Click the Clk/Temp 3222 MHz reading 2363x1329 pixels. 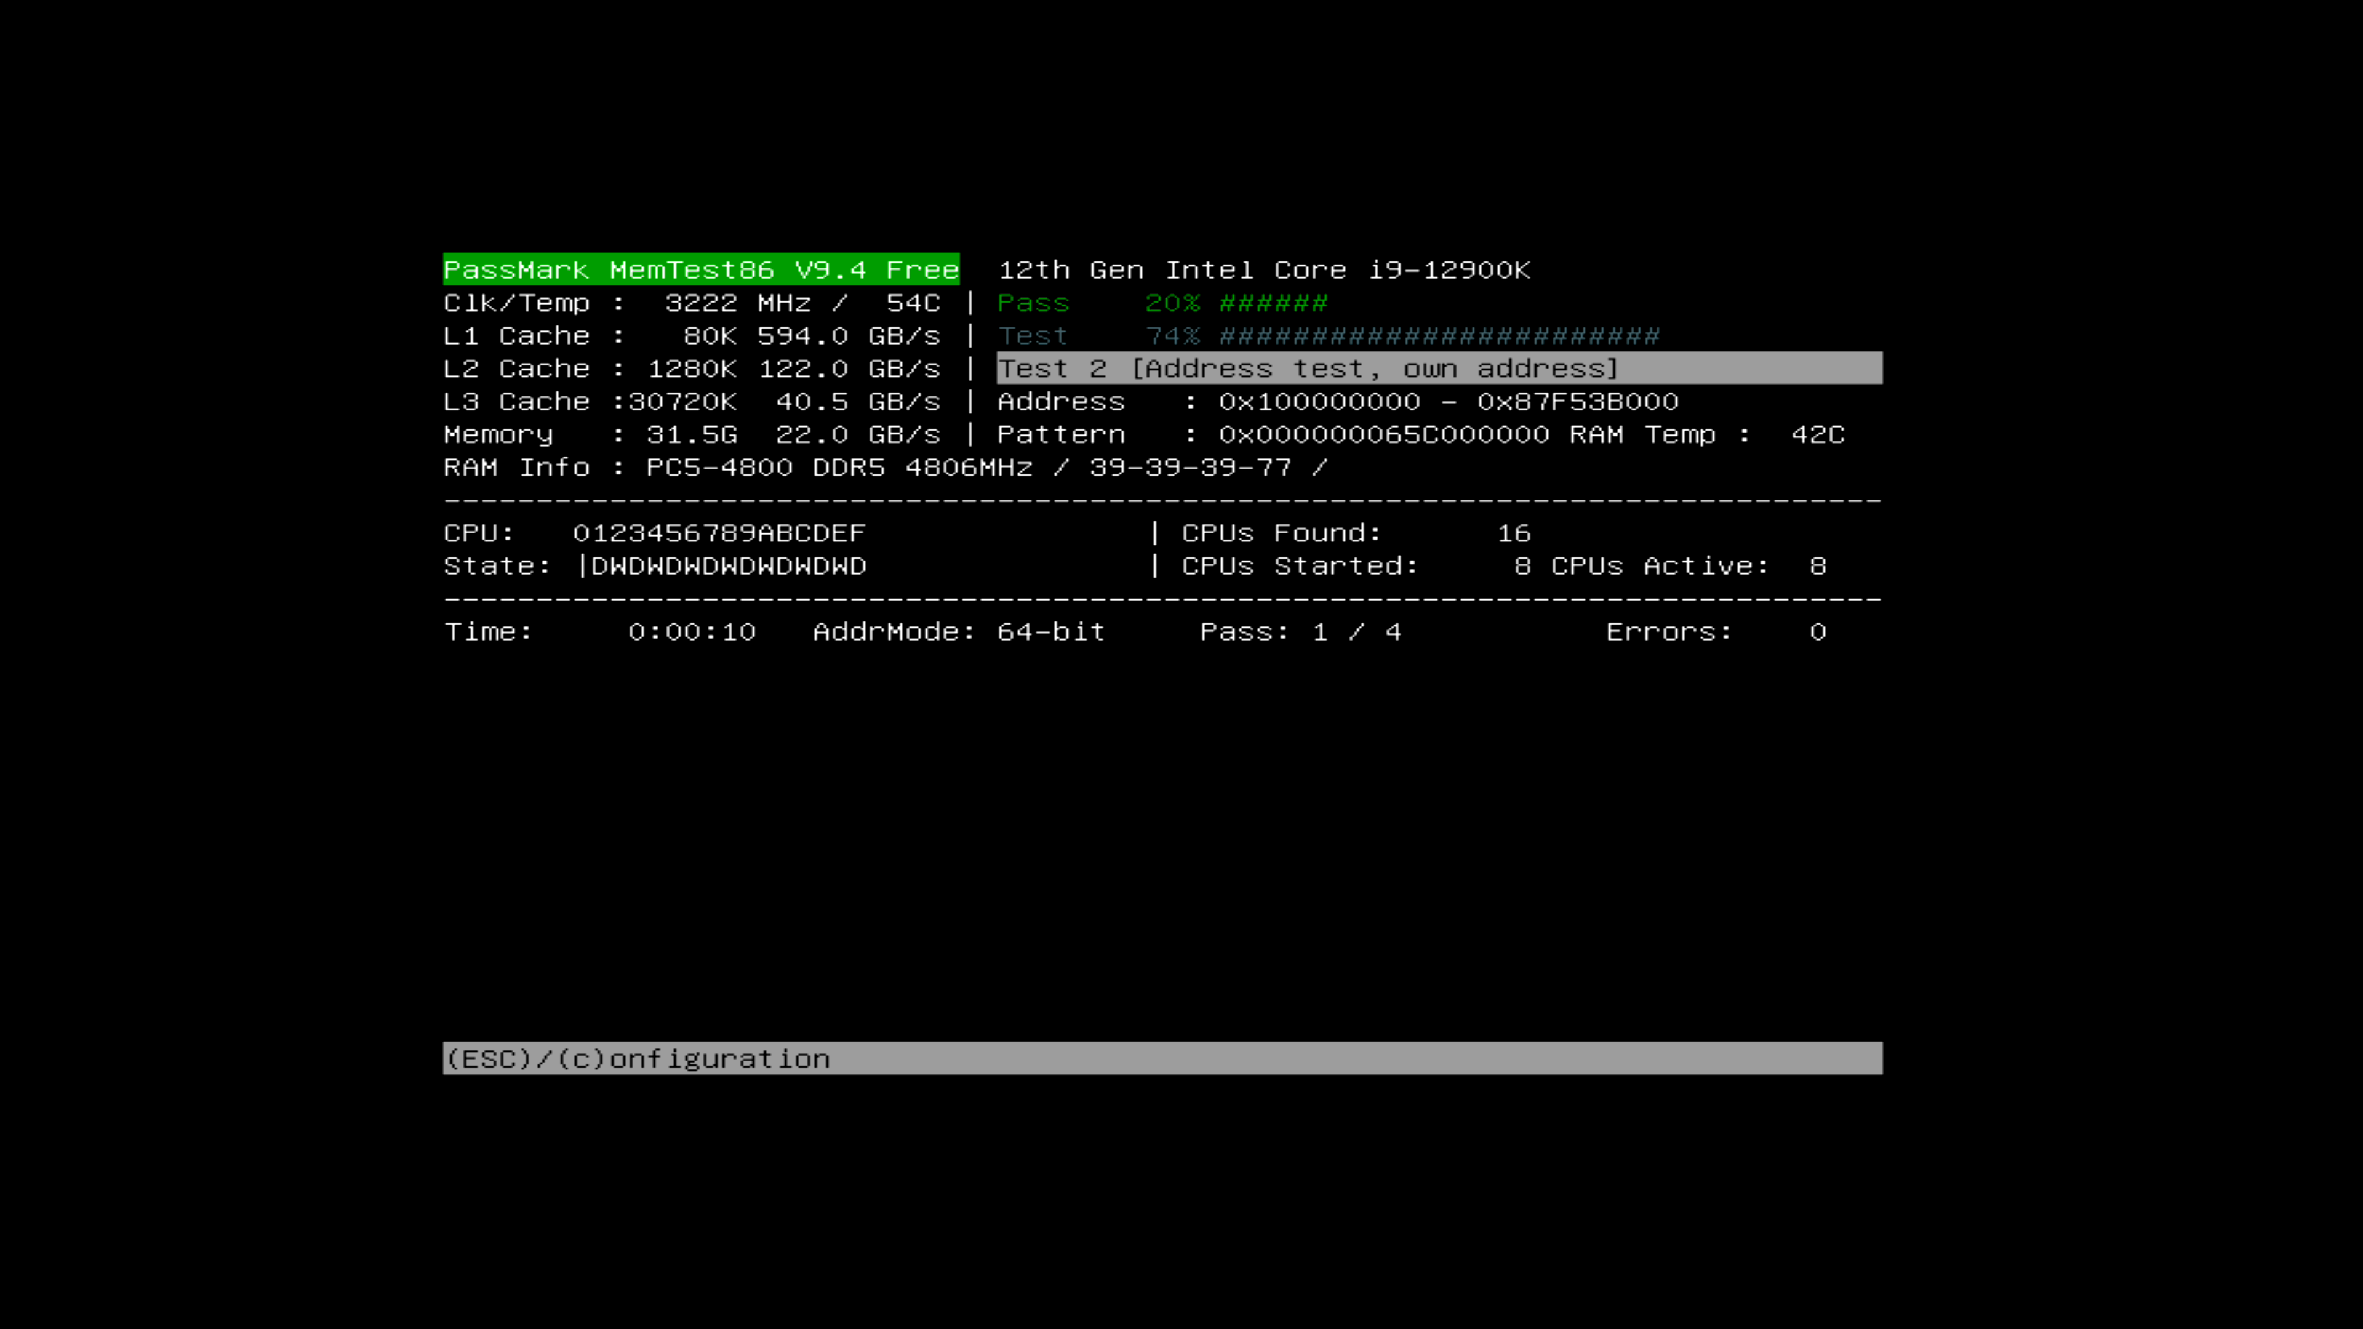click(x=738, y=303)
